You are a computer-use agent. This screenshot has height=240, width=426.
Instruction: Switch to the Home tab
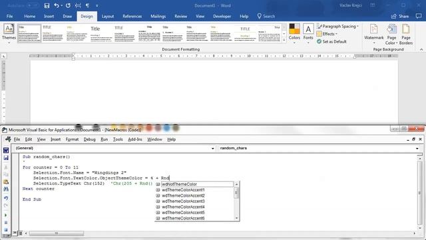(29, 16)
